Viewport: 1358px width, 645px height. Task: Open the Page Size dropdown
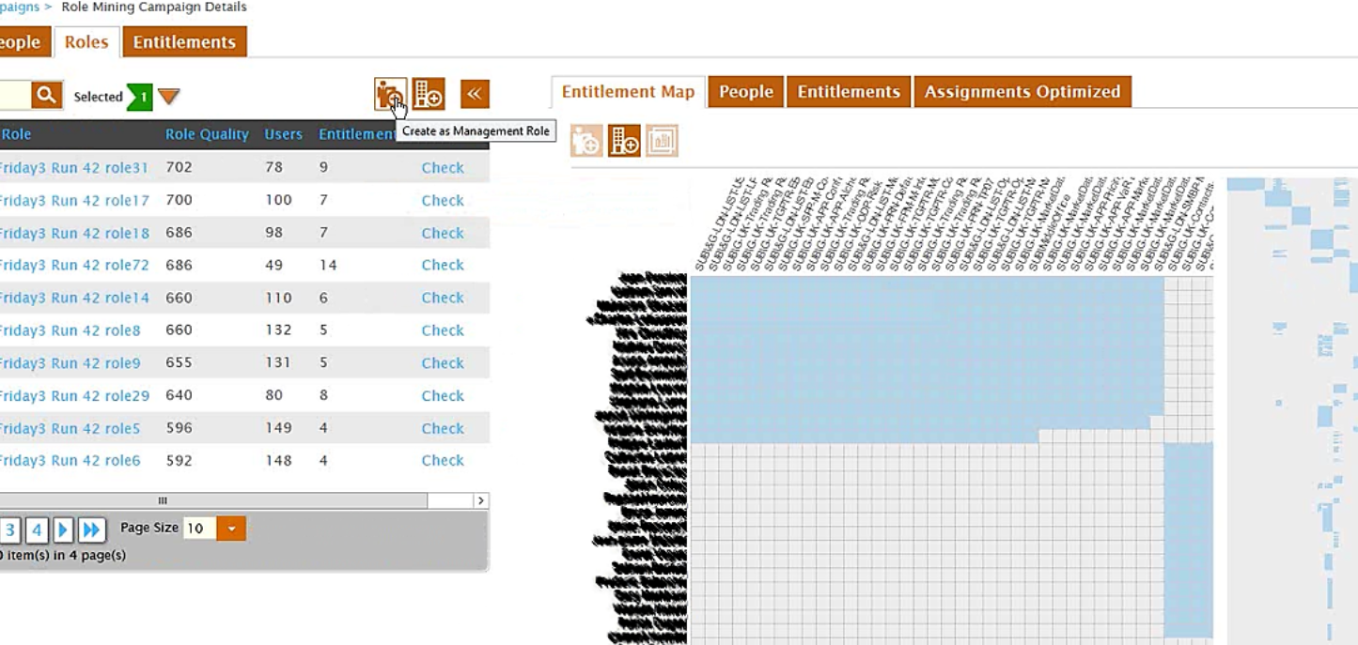231,529
